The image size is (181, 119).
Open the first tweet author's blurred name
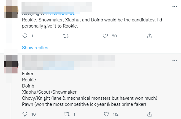tap(57, 7)
